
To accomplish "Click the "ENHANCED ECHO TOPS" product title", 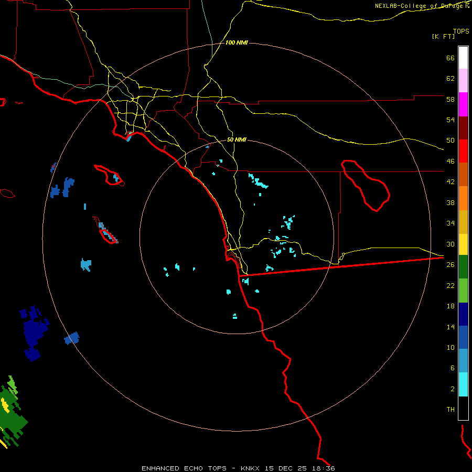I will coord(184,468).
